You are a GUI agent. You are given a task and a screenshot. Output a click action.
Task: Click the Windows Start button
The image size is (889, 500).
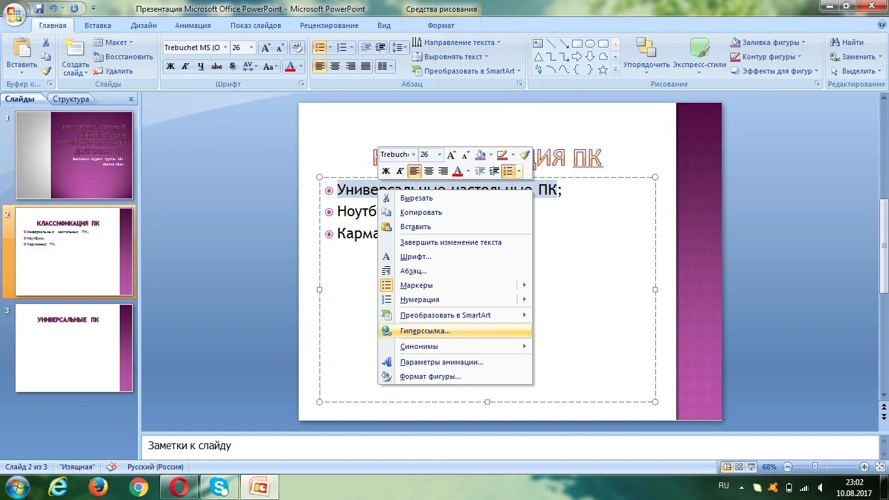click(17, 486)
